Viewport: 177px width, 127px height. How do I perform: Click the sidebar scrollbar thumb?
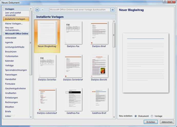point(31,43)
